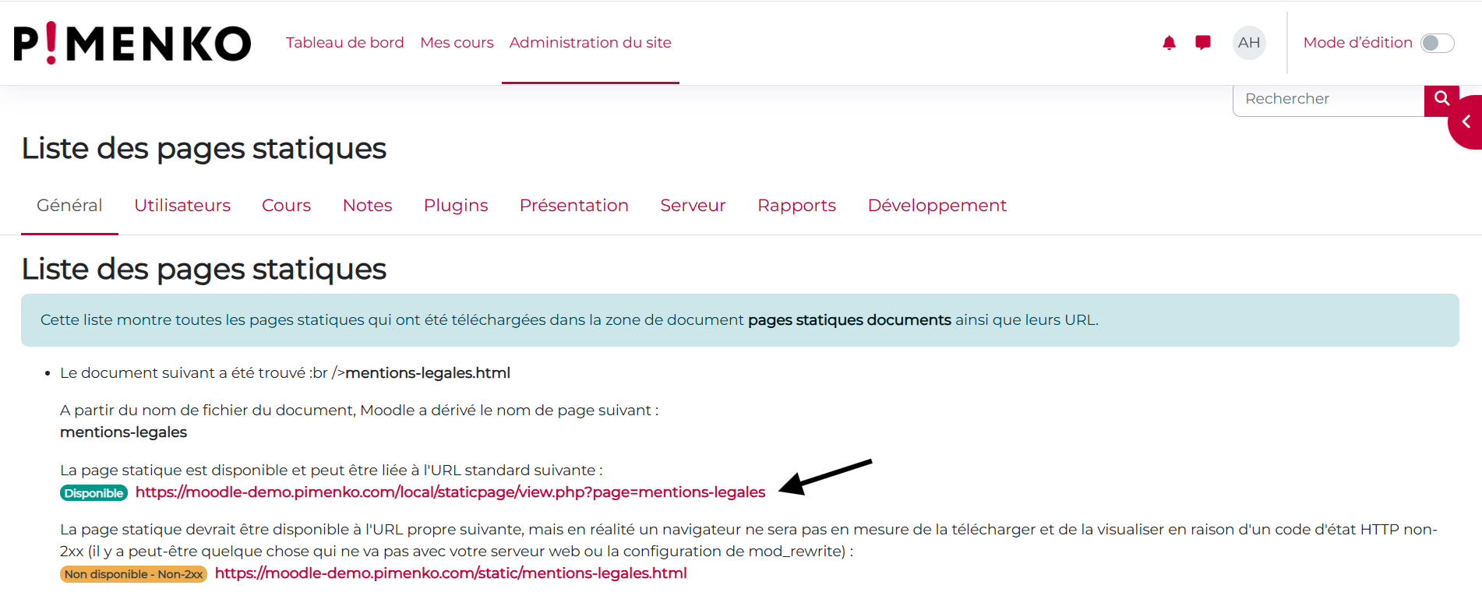Click in the Rechercher search field
Screen dimensions: 1482x610
pyautogui.click(x=1329, y=99)
